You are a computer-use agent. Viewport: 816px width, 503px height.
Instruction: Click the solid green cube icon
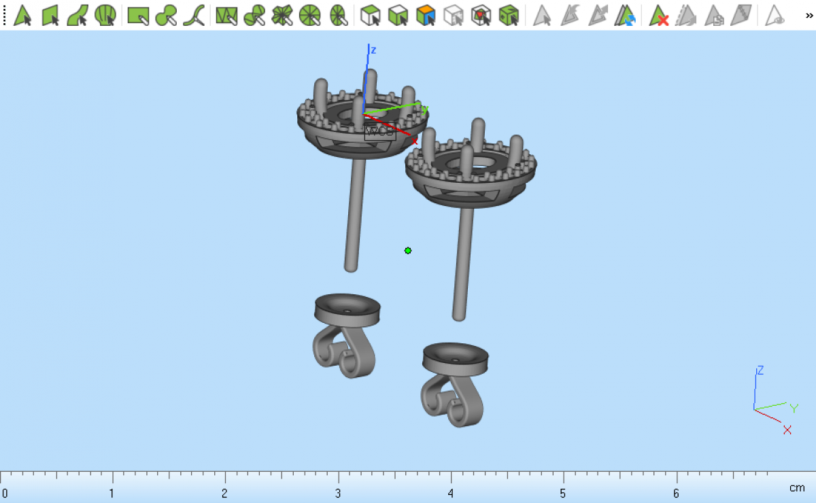[508, 15]
